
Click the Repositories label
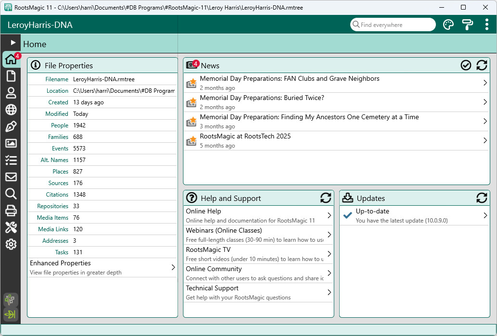(52, 206)
